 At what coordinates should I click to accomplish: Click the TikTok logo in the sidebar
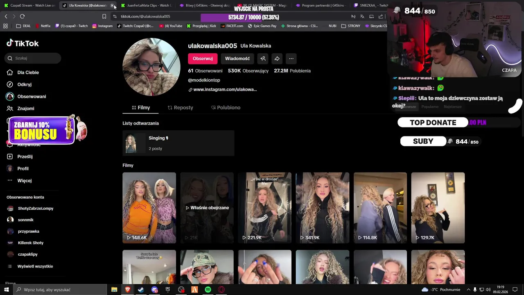[x=23, y=43]
